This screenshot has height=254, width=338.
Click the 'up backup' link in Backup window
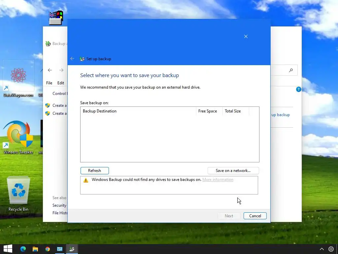(280, 115)
